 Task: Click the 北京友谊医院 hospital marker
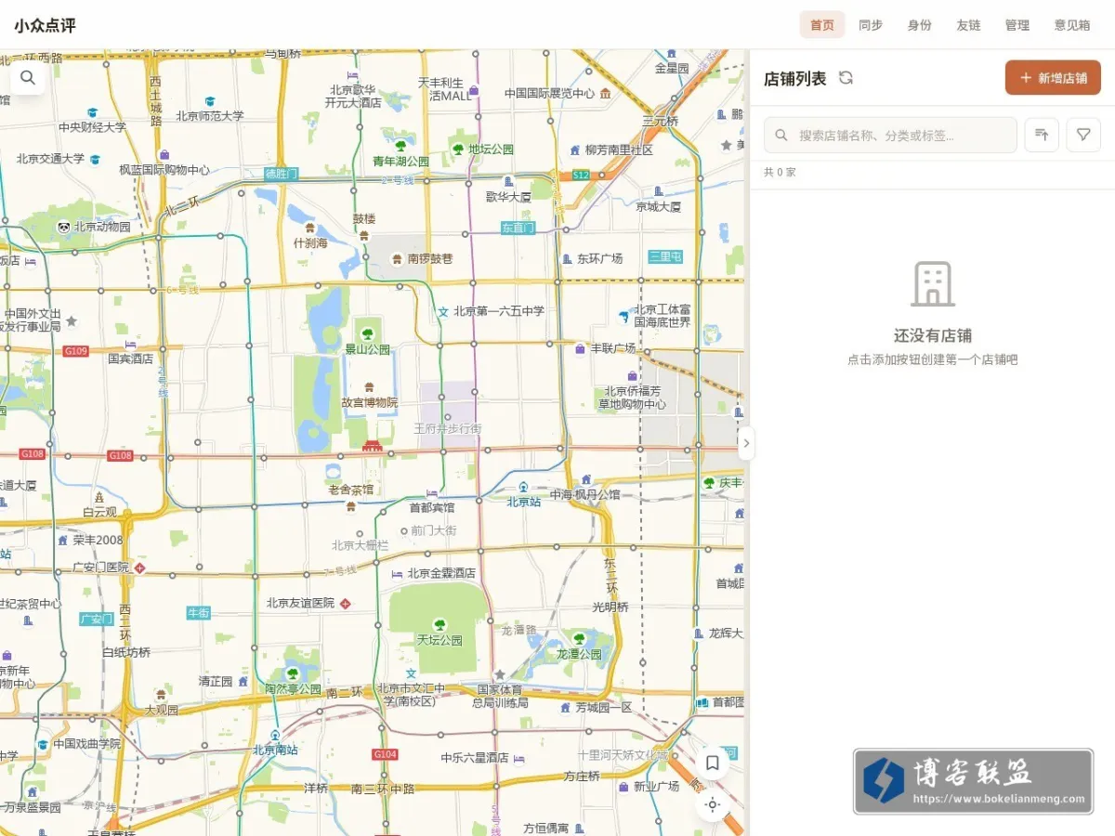(x=345, y=603)
